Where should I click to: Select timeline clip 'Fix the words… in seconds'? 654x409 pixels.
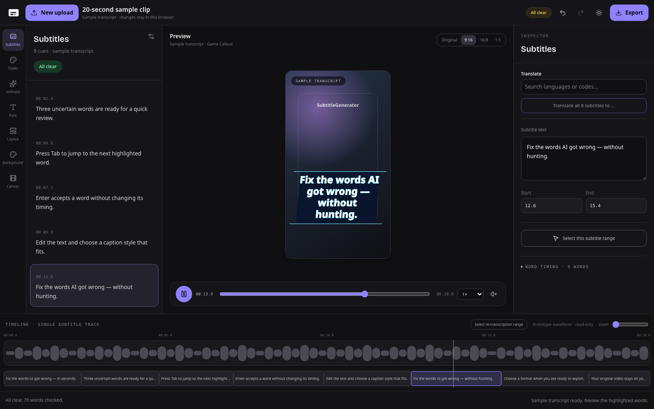coord(42,379)
